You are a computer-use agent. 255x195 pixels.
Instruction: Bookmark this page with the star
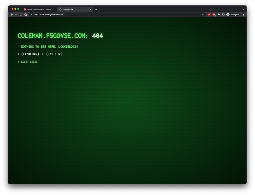[203, 15]
